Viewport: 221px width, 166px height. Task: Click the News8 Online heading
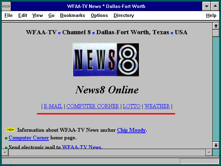pyautogui.click(x=107, y=90)
